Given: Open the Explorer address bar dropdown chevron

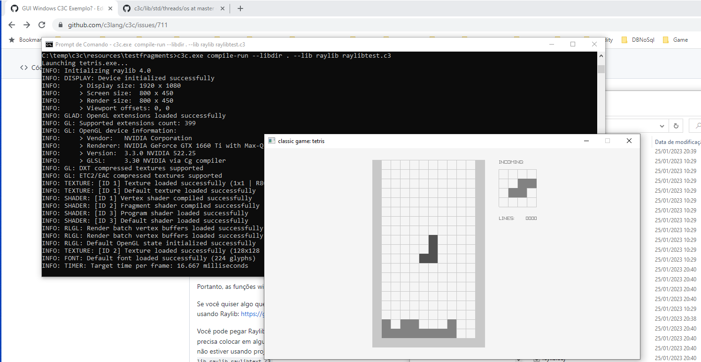Looking at the screenshot, I should coord(662,126).
